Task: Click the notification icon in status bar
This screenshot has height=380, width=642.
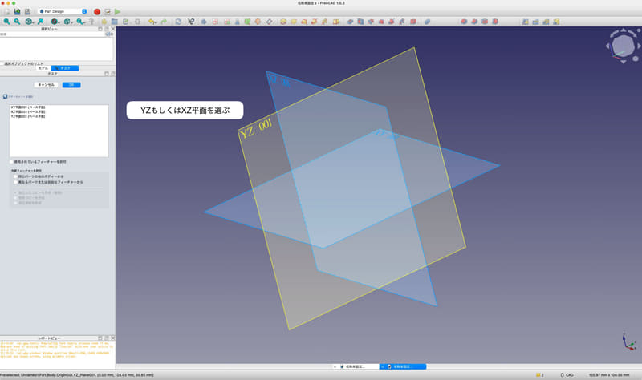Action: 540,374
